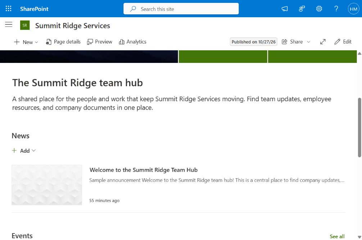This screenshot has width=362, height=240.
Task: Open the people chat icon in the header
Action: tap(302, 9)
